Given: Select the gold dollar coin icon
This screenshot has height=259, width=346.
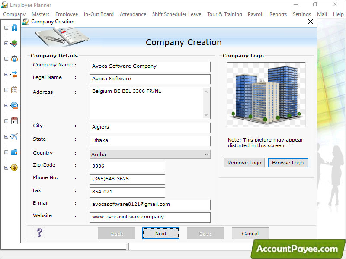Looking at the screenshot, I should (14, 167).
